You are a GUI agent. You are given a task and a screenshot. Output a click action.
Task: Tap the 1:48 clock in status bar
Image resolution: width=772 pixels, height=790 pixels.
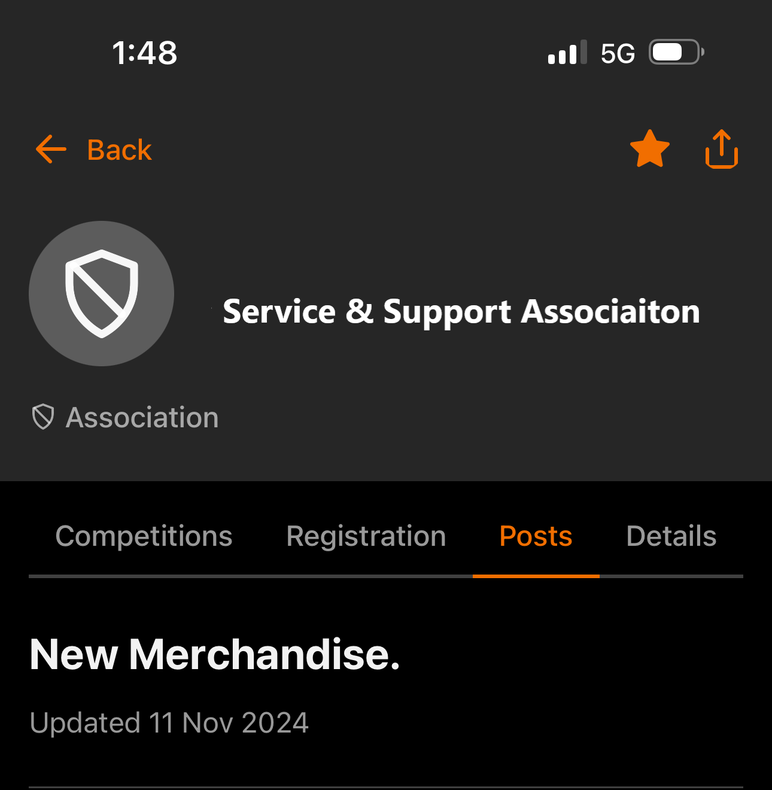145,53
